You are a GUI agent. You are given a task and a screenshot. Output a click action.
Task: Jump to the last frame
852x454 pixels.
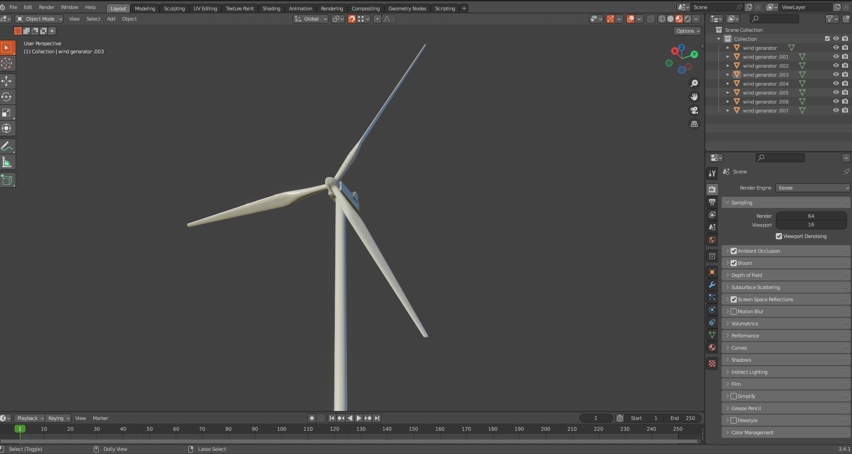[x=377, y=418]
